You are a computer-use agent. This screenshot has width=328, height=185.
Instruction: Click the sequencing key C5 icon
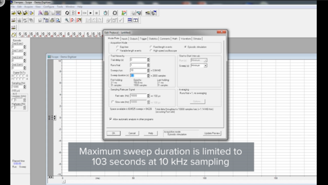44,34
